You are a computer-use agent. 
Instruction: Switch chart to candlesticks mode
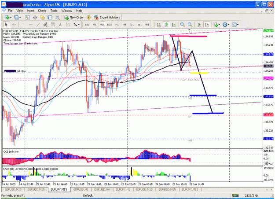[166, 25]
